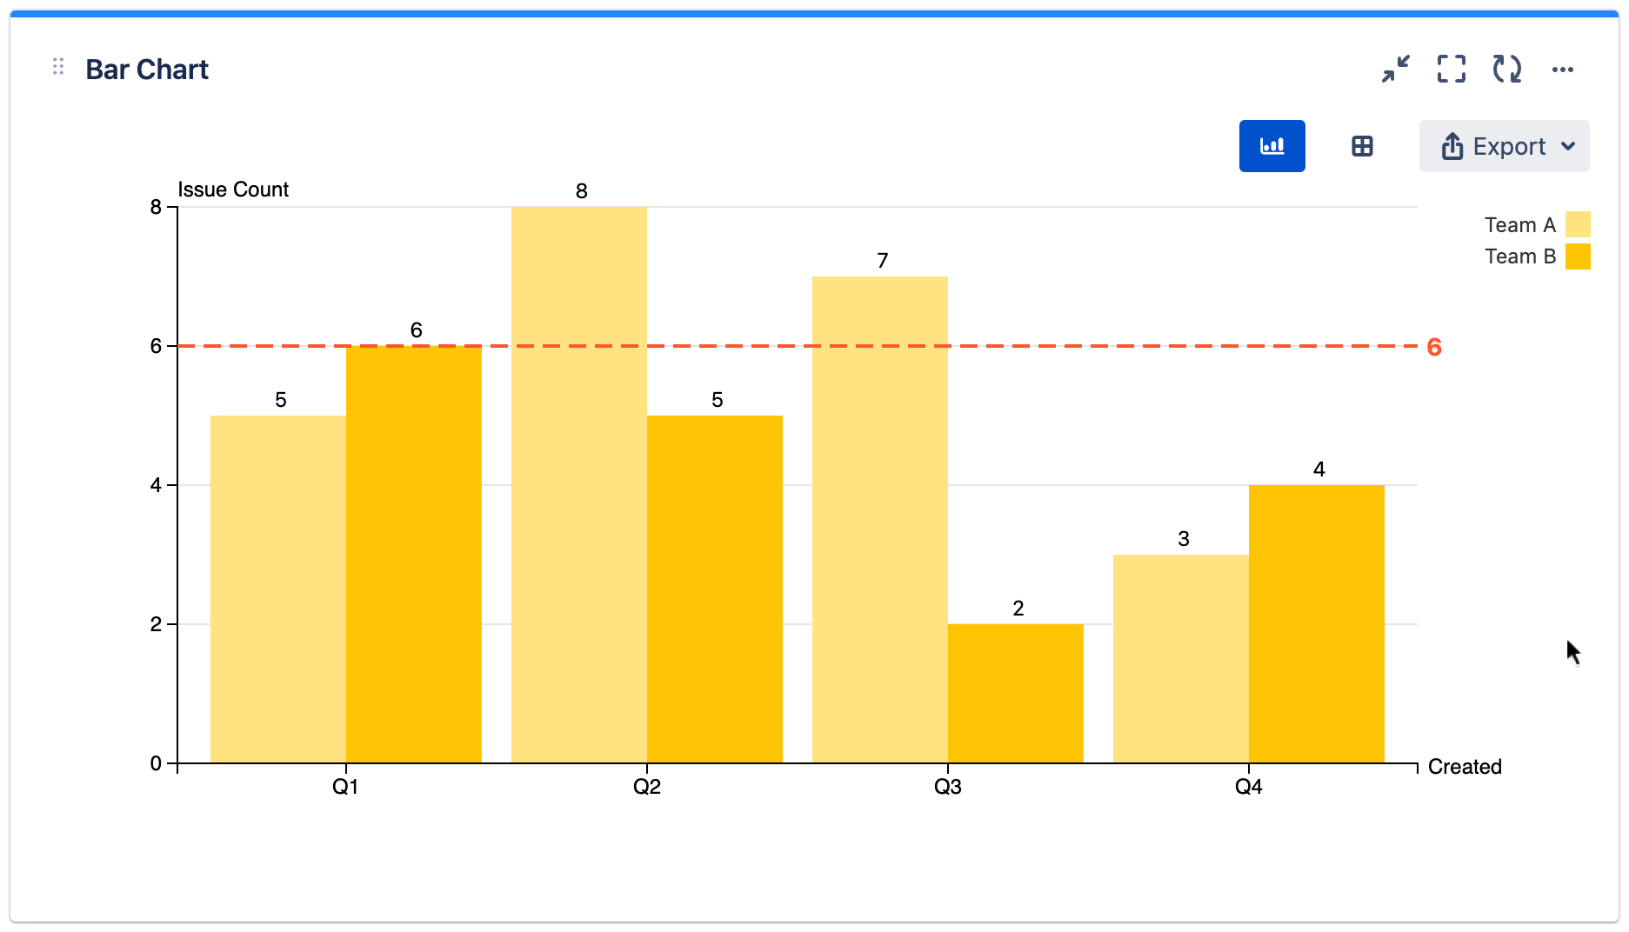Click the Bar Chart title text
The height and width of the screenshot is (932, 1629).
(x=147, y=70)
